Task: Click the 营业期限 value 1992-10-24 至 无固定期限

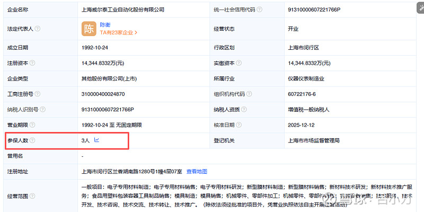Action: pyautogui.click(x=112, y=125)
